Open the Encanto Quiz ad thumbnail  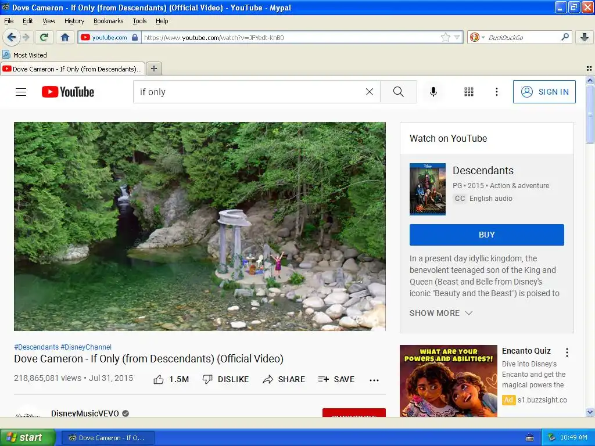(448, 381)
